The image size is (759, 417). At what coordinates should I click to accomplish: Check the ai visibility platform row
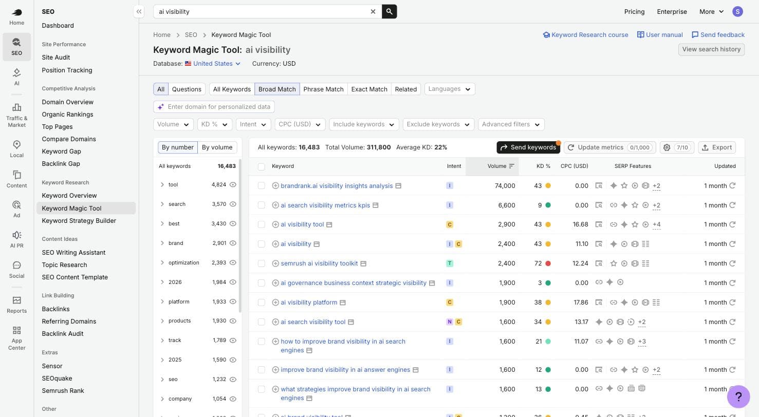(262, 302)
